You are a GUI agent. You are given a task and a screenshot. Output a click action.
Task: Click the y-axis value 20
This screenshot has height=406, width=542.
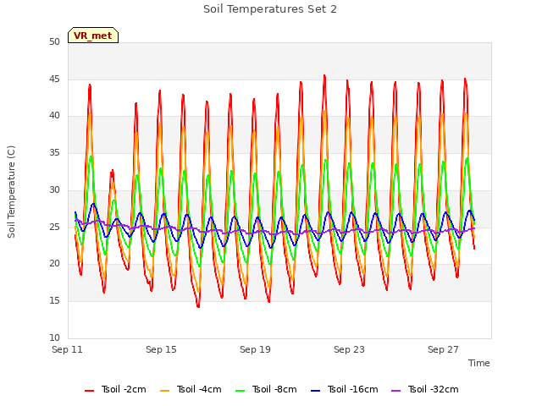pyautogui.click(x=54, y=264)
